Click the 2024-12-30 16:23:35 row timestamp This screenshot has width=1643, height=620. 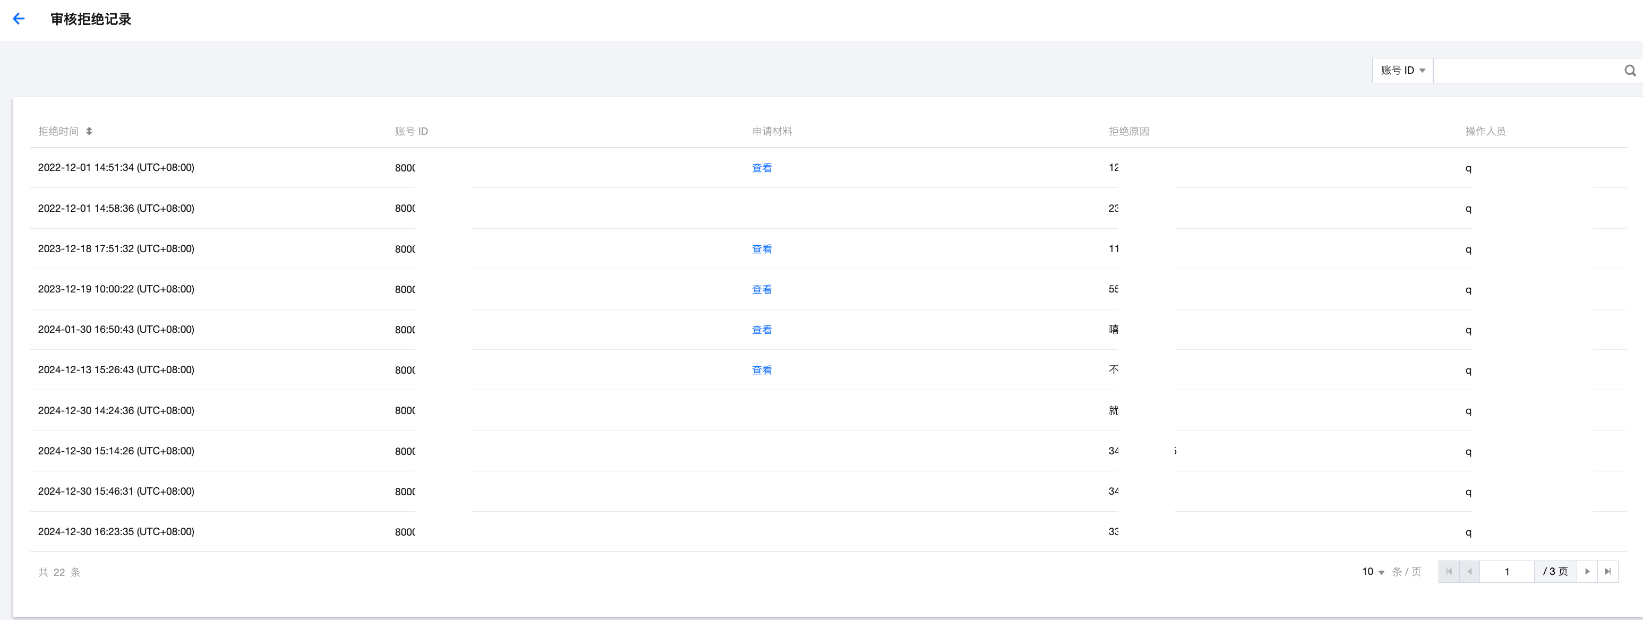point(116,532)
